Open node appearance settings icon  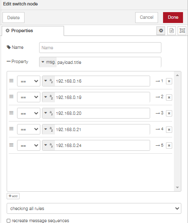point(182,30)
